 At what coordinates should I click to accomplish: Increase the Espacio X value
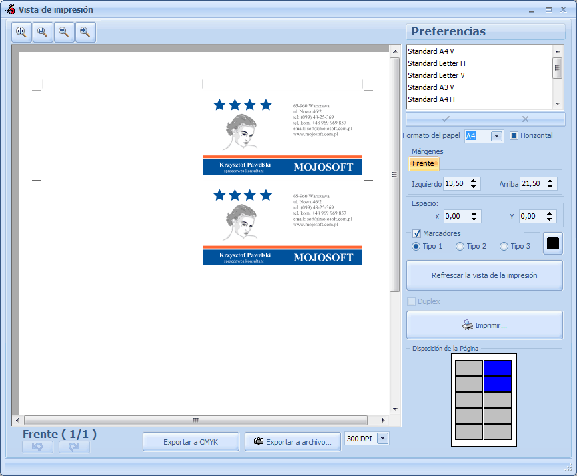click(x=474, y=213)
